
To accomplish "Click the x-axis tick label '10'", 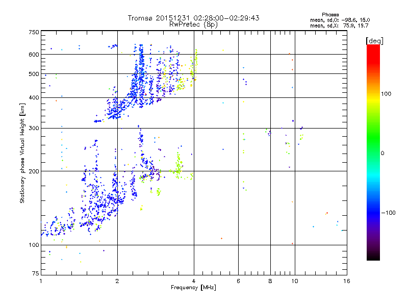I will pos(295,281).
